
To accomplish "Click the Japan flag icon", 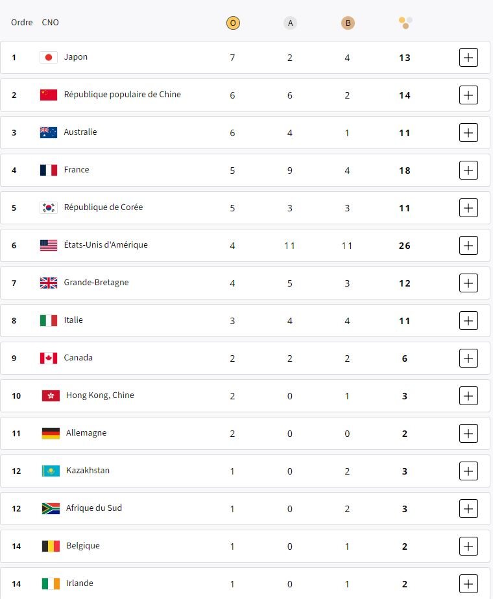I will coord(49,58).
